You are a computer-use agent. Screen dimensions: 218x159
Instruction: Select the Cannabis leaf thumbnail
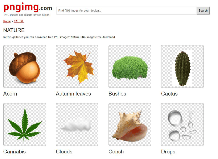(25, 125)
